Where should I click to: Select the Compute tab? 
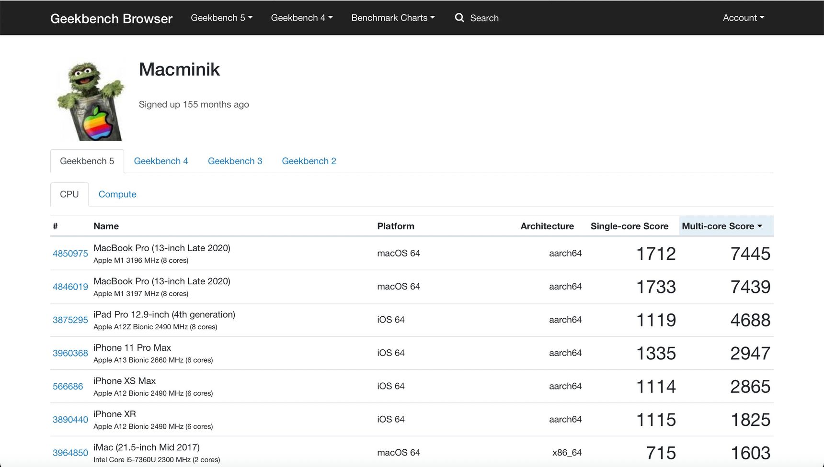click(117, 194)
